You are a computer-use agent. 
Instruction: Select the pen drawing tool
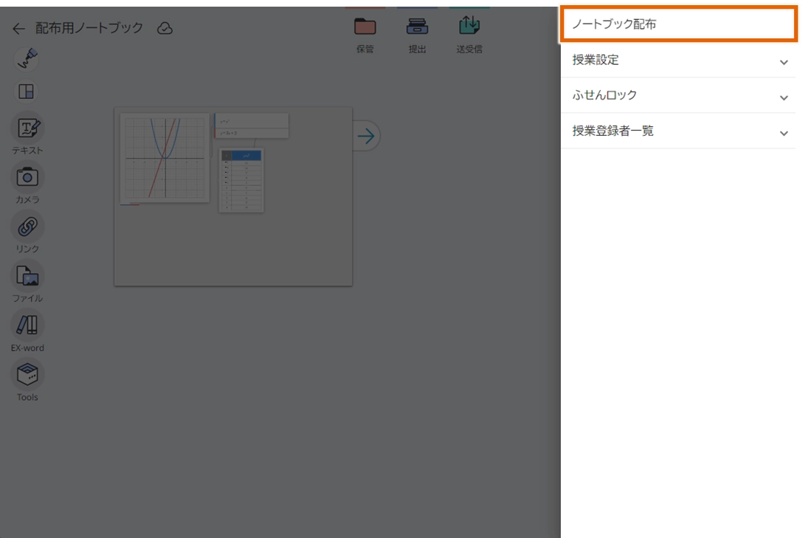click(x=27, y=58)
